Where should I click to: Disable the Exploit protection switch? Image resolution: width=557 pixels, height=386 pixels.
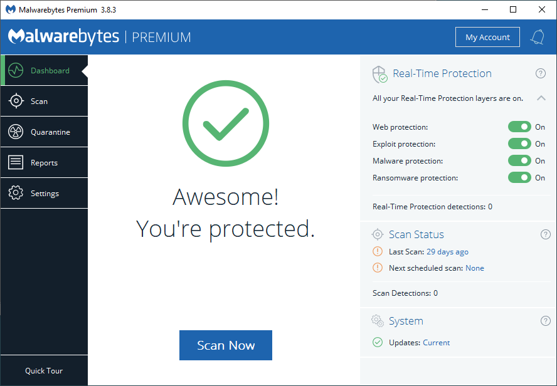pyautogui.click(x=519, y=144)
